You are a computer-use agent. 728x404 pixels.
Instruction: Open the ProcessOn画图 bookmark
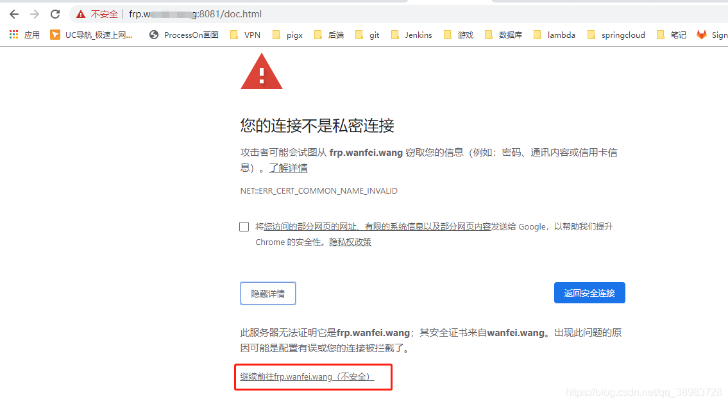[x=183, y=35]
